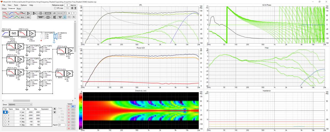Image resolution: width=330 pixels, height=132 pixels.
Task: Select variant S6
Action: click(68, 122)
